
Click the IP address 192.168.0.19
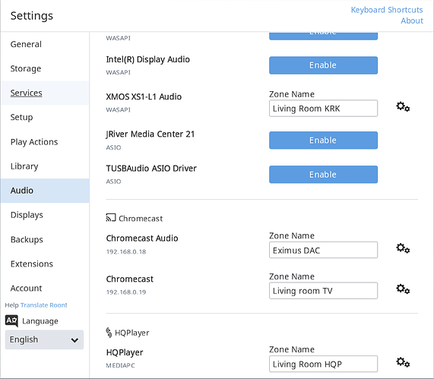tap(126, 292)
